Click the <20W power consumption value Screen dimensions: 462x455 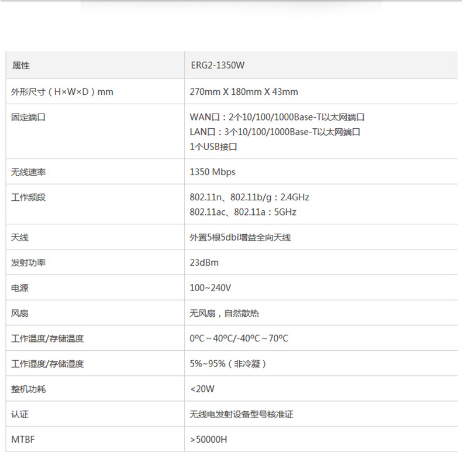pyautogui.click(x=202, y=389)
